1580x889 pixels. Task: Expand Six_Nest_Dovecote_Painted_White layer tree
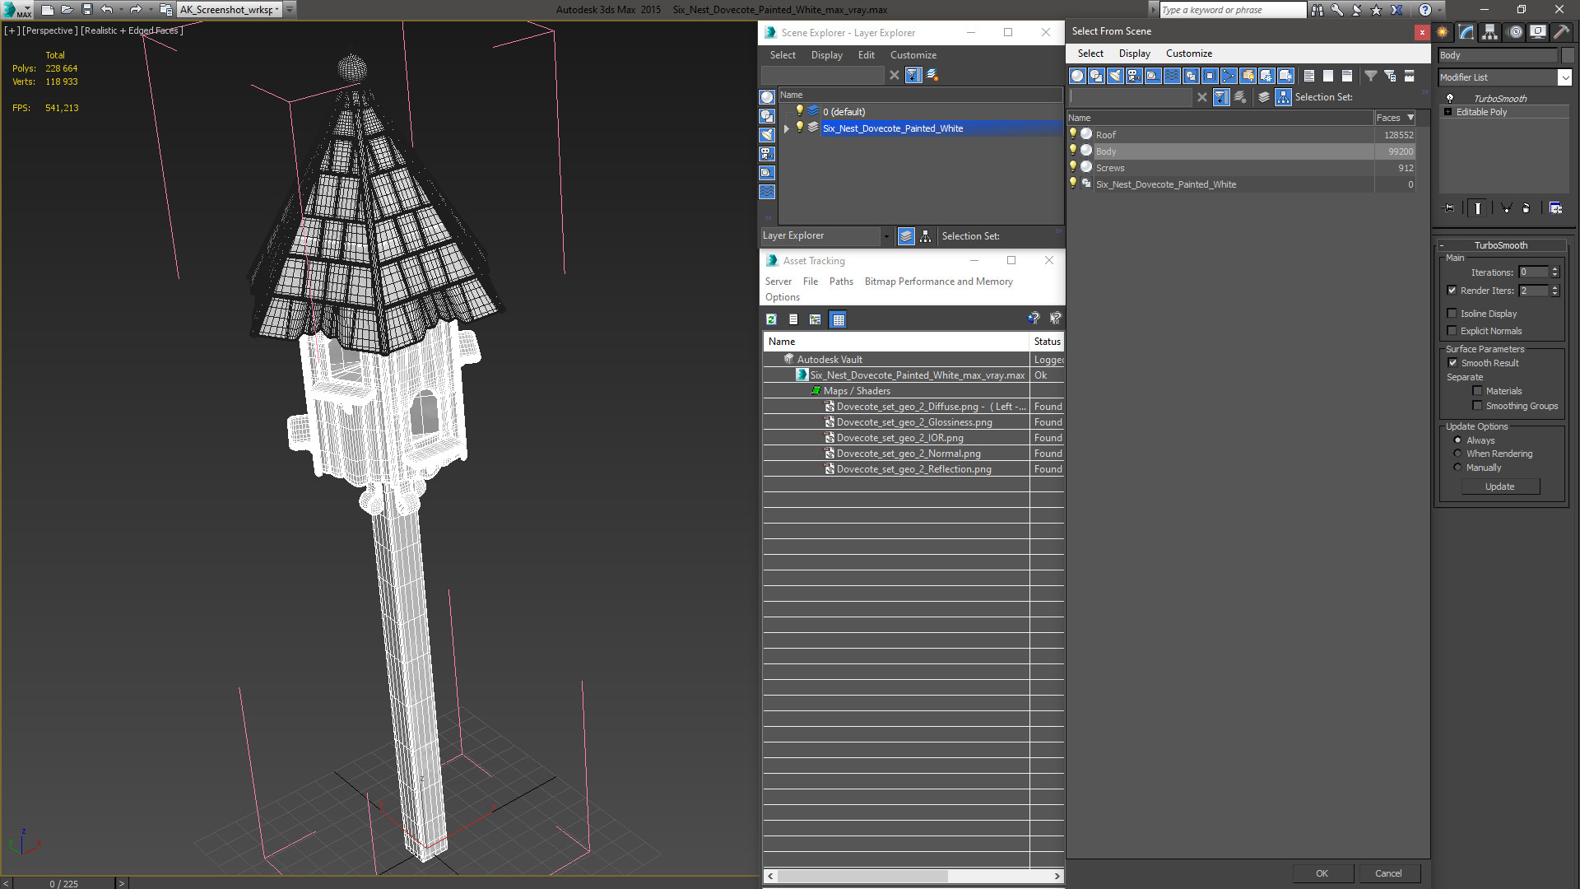tap(787, 128)
